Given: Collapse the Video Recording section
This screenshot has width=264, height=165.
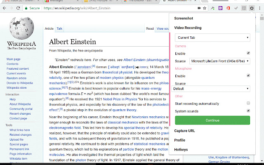Looking at the screenshot, I should click(x=188, y=28).
